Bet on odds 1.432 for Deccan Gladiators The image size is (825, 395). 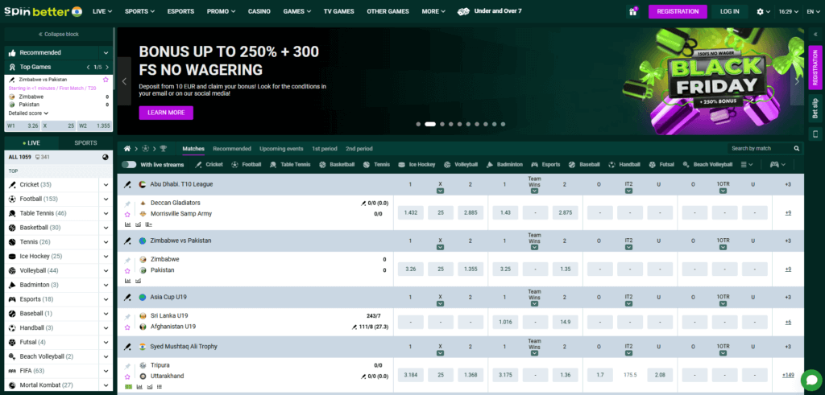[410, 212]
